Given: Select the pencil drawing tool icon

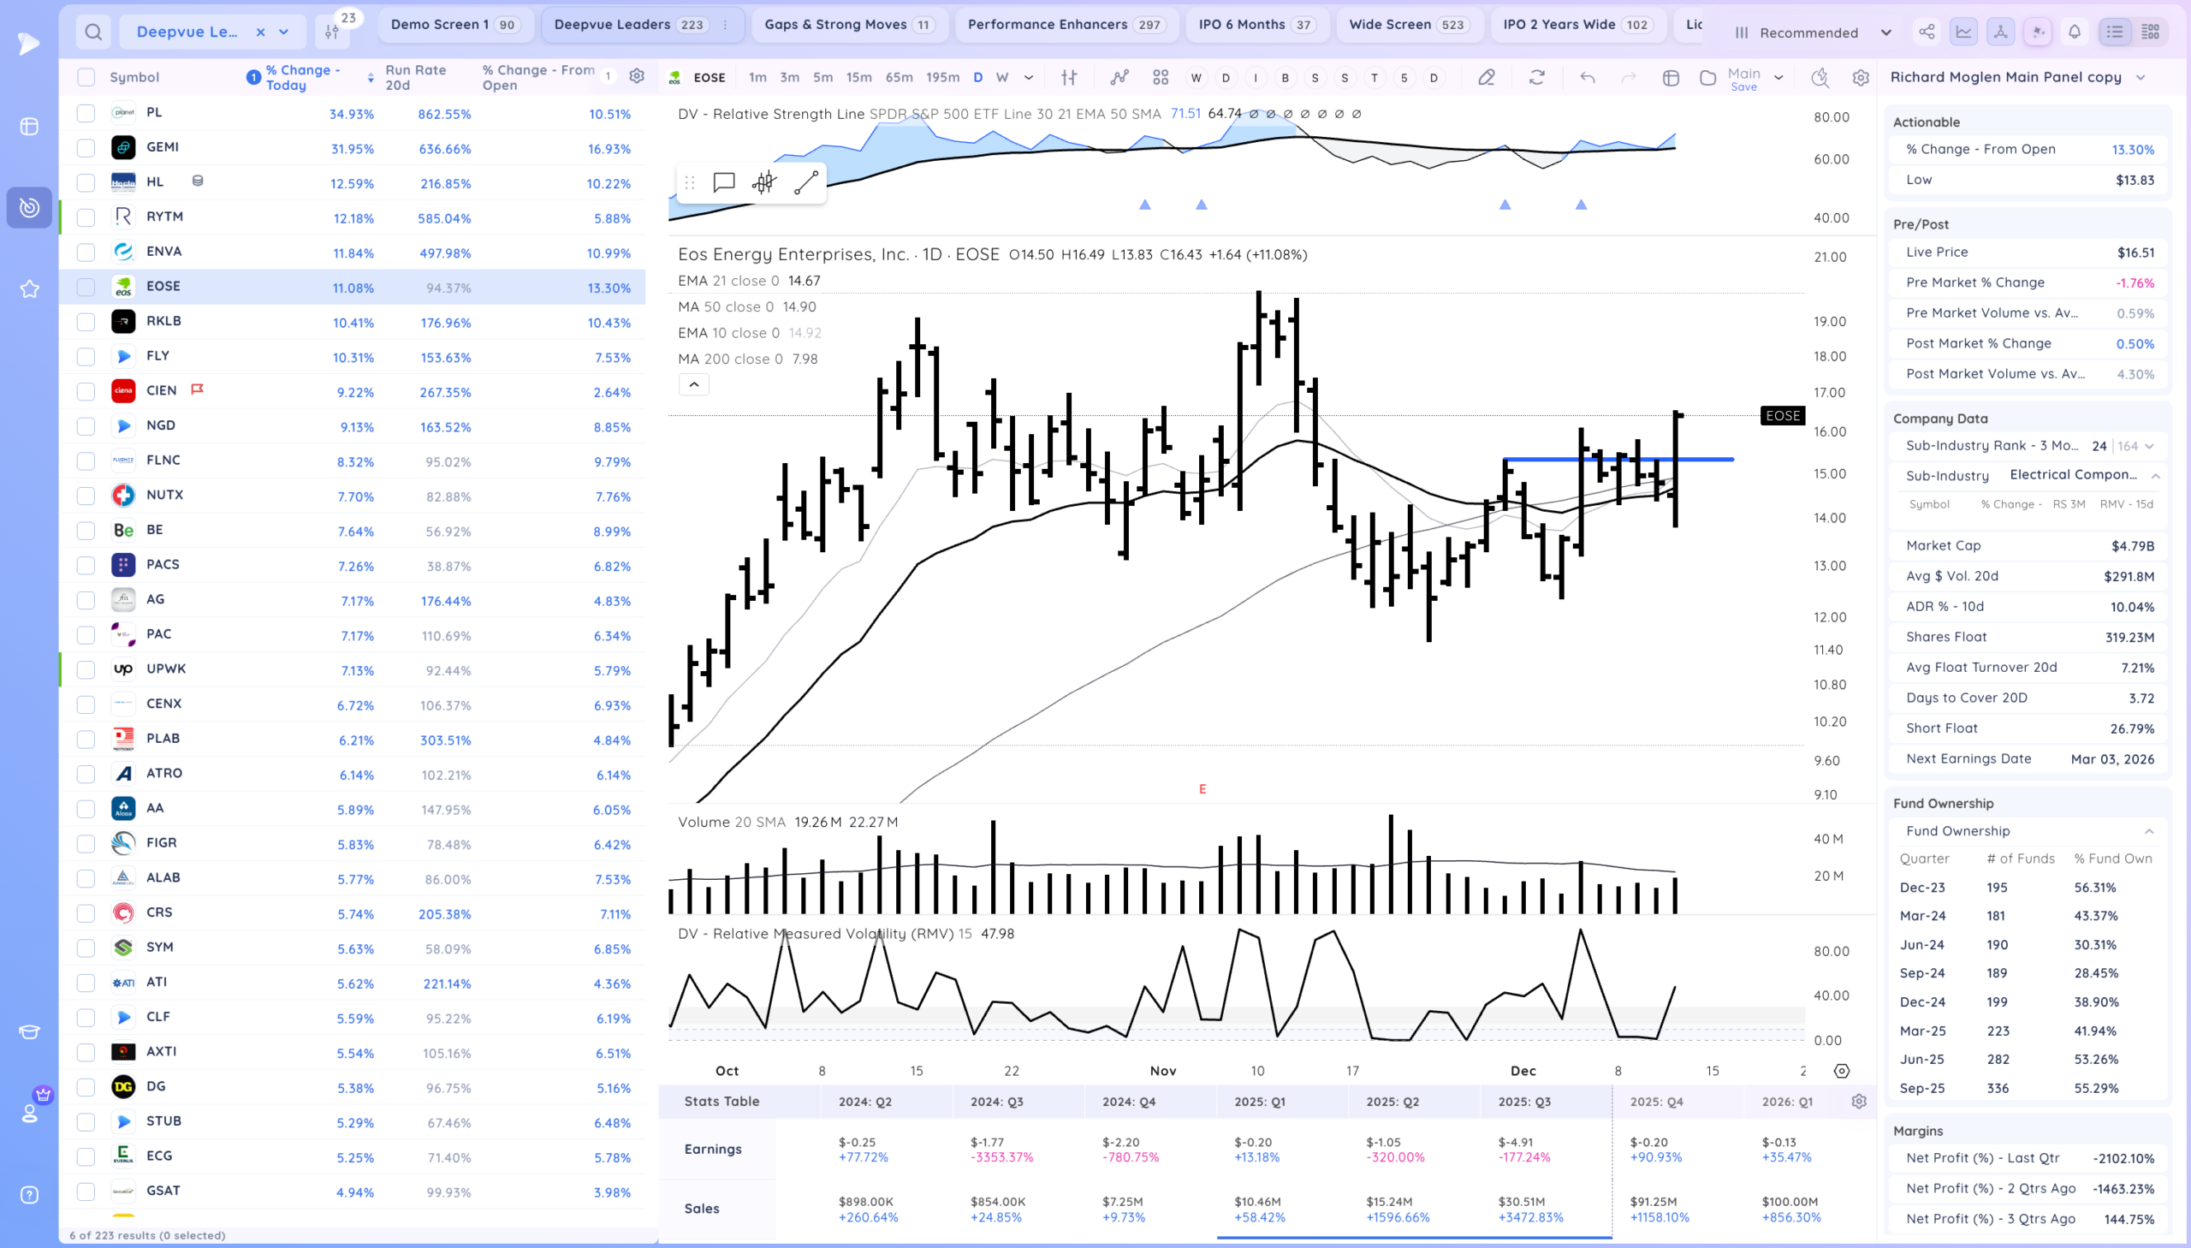Looking at the screenshot, I should click(1487, 77).
